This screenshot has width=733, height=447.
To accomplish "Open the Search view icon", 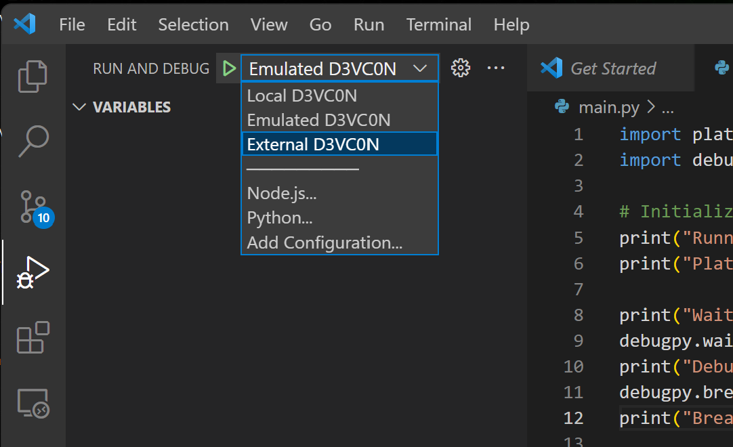I will click(x=33, y=141).
